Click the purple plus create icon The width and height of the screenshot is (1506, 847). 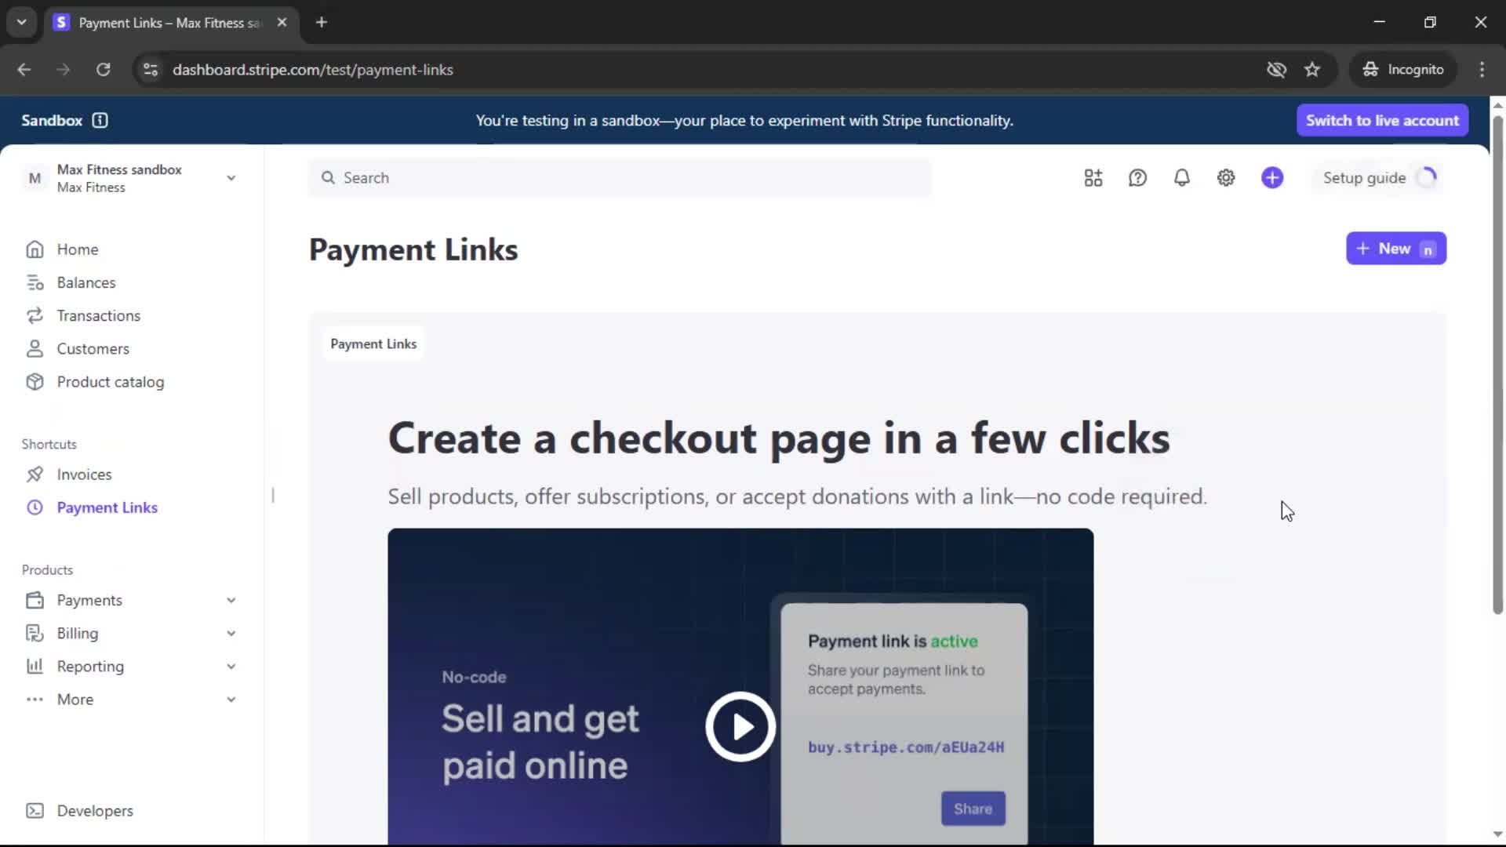pyautogui.click(x=1272, y=178)
